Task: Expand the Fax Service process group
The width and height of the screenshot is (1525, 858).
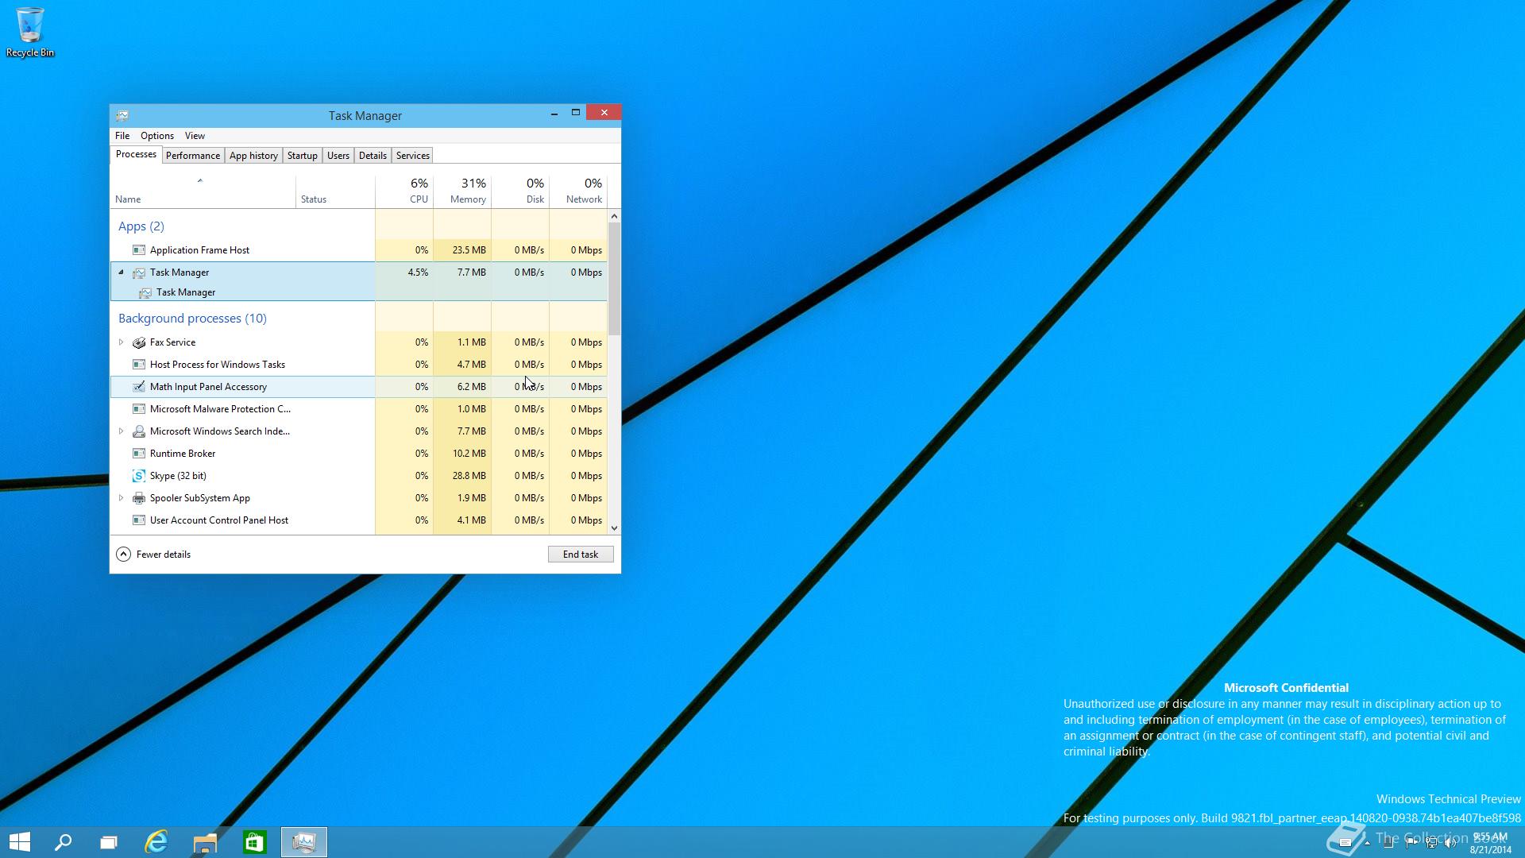Action: 121,342
